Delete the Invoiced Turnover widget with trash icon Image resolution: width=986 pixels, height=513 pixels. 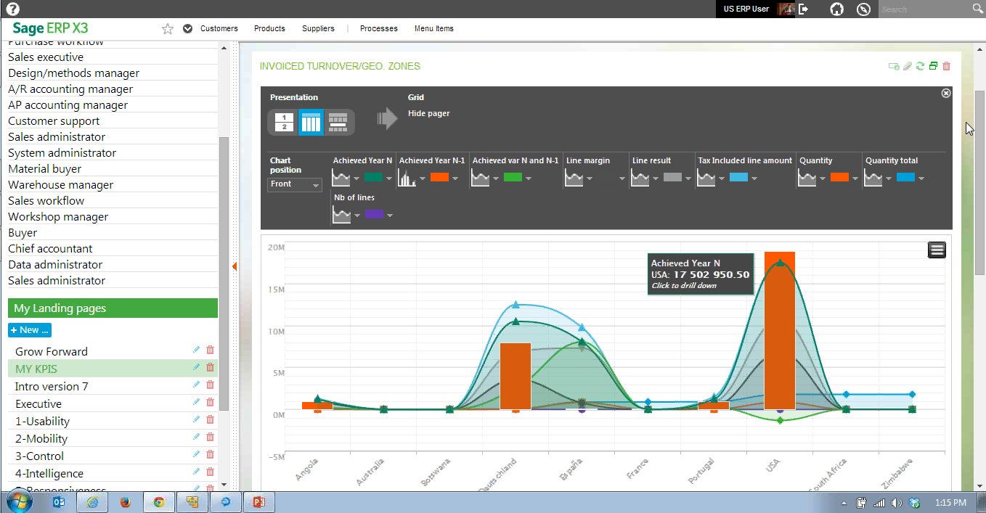tap(946, 66)
